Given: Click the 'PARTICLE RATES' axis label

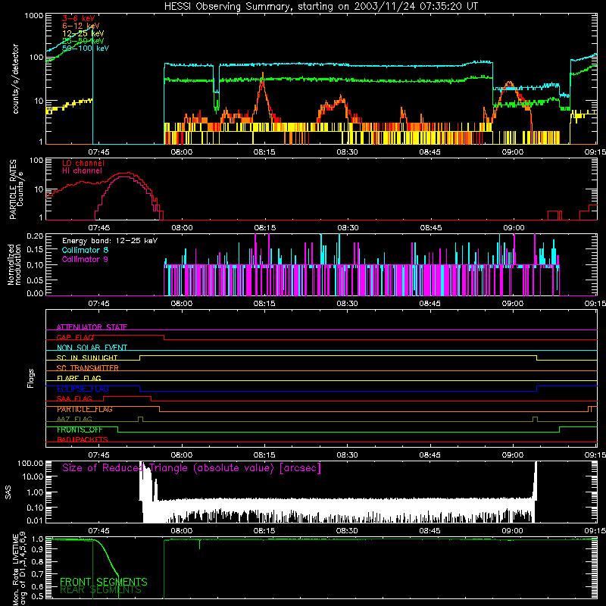Looking at the screenshot, I should 13,189.
